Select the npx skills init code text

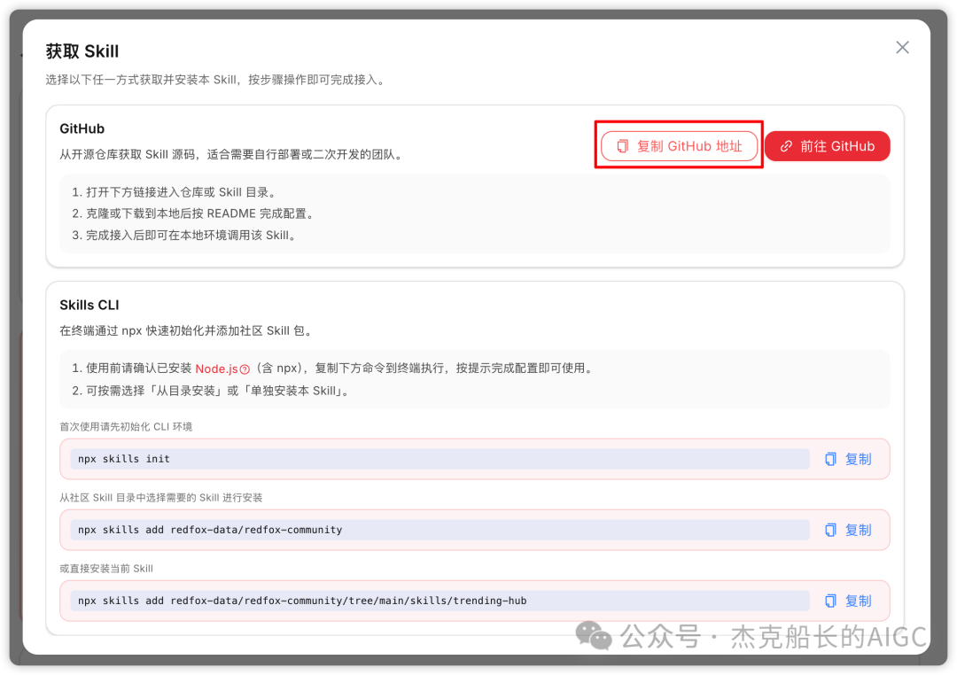[124, 459]
